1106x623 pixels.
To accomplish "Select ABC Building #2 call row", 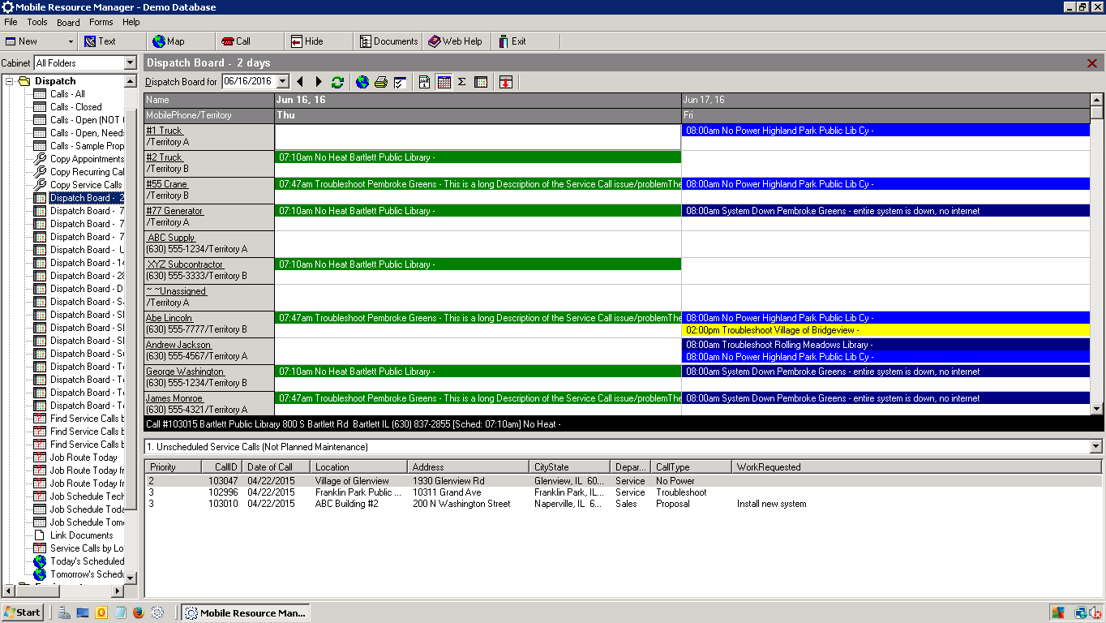I will pyautogui.click(x=624, y=504).
